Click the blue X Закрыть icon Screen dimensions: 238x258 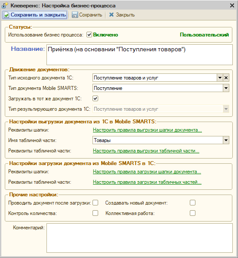coord(111,15)
